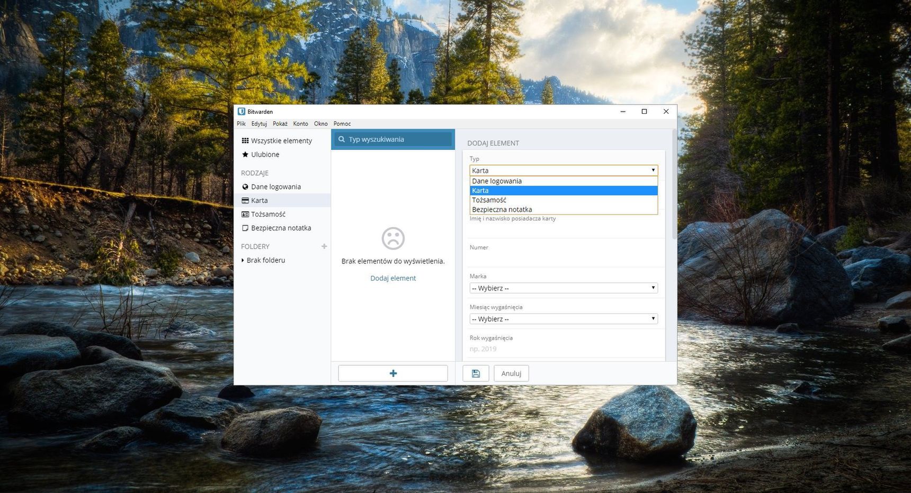Screen dimensions: 911x493
Task: Click the Anuluj button
Action: [511, 373]
